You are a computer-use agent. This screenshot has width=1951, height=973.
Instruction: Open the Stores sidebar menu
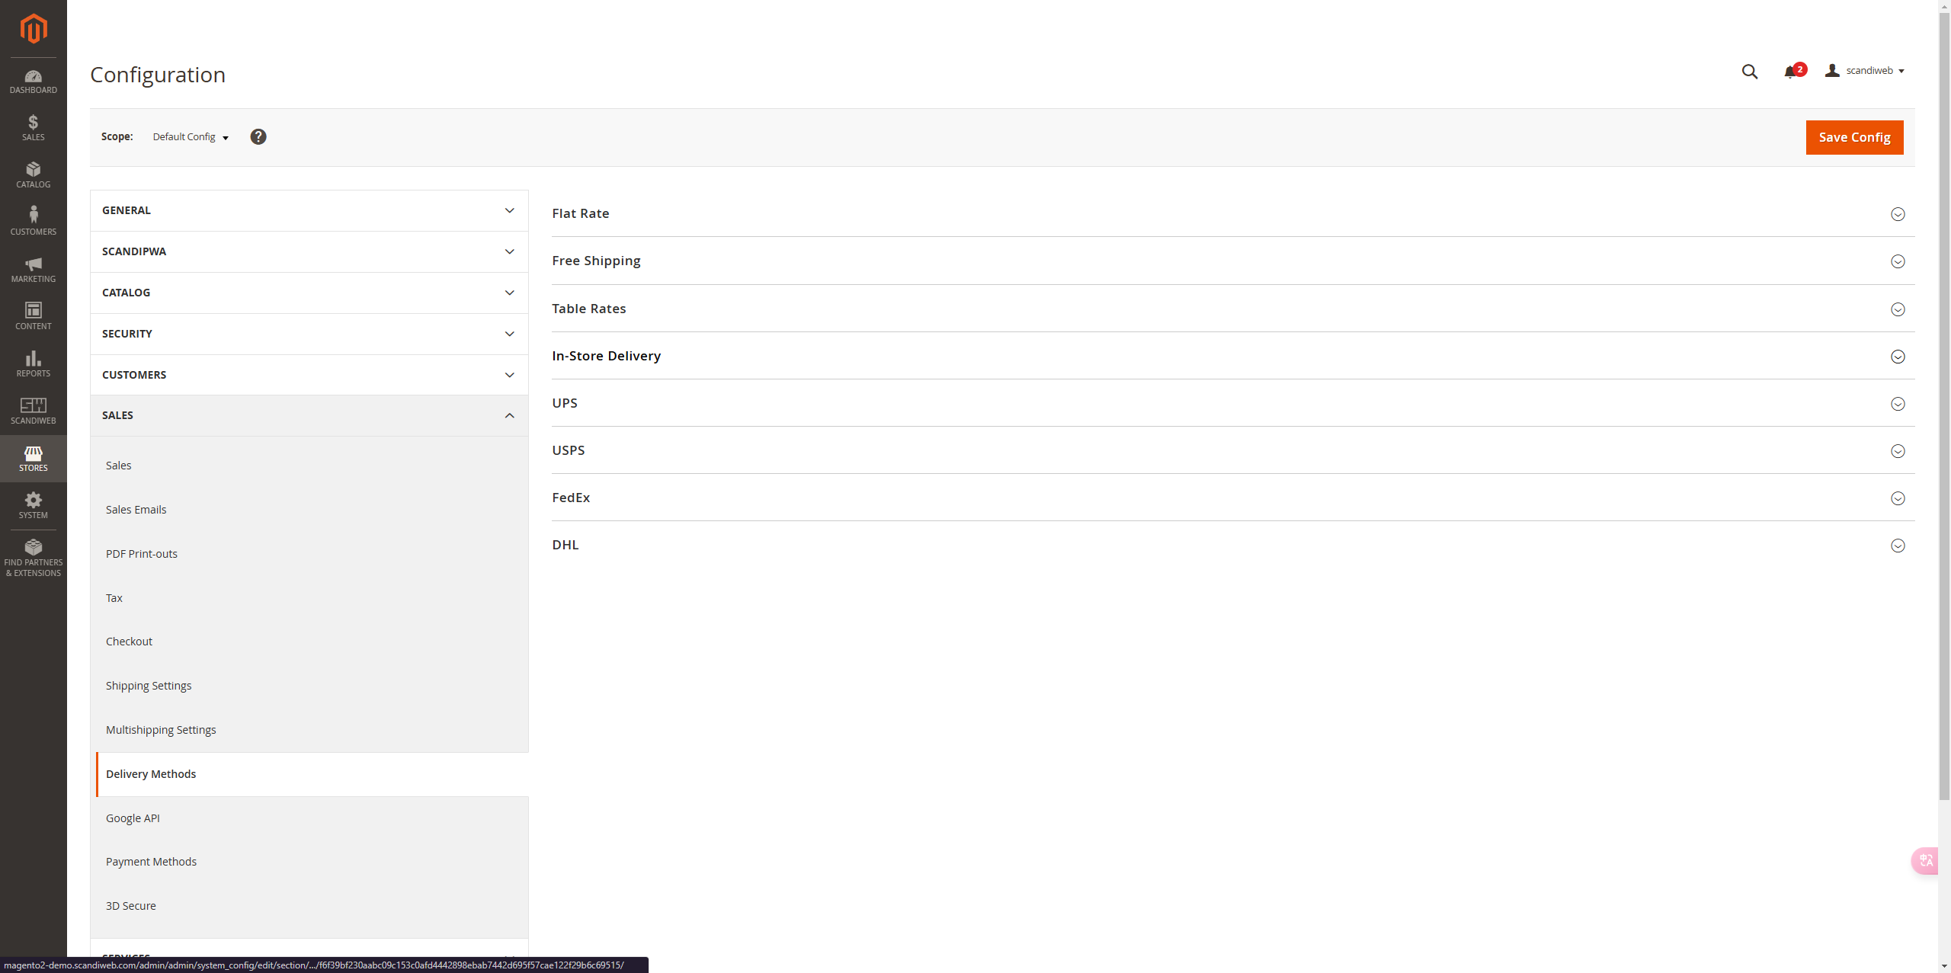coord(34,458)
